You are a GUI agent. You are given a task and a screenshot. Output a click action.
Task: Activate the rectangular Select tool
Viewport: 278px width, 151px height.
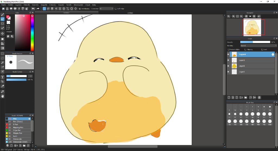[x=2, y=54]
